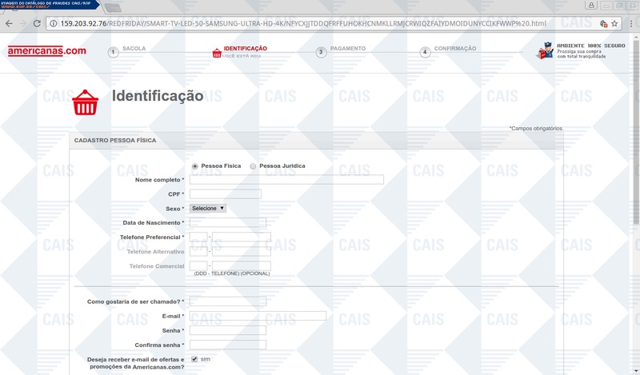
Task: Click the red basket icon beside Identificação heading
Action: point(86,102)
